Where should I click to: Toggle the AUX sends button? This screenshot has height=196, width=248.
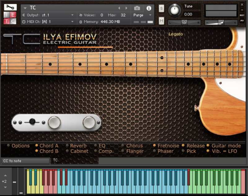tap(242, 15)
